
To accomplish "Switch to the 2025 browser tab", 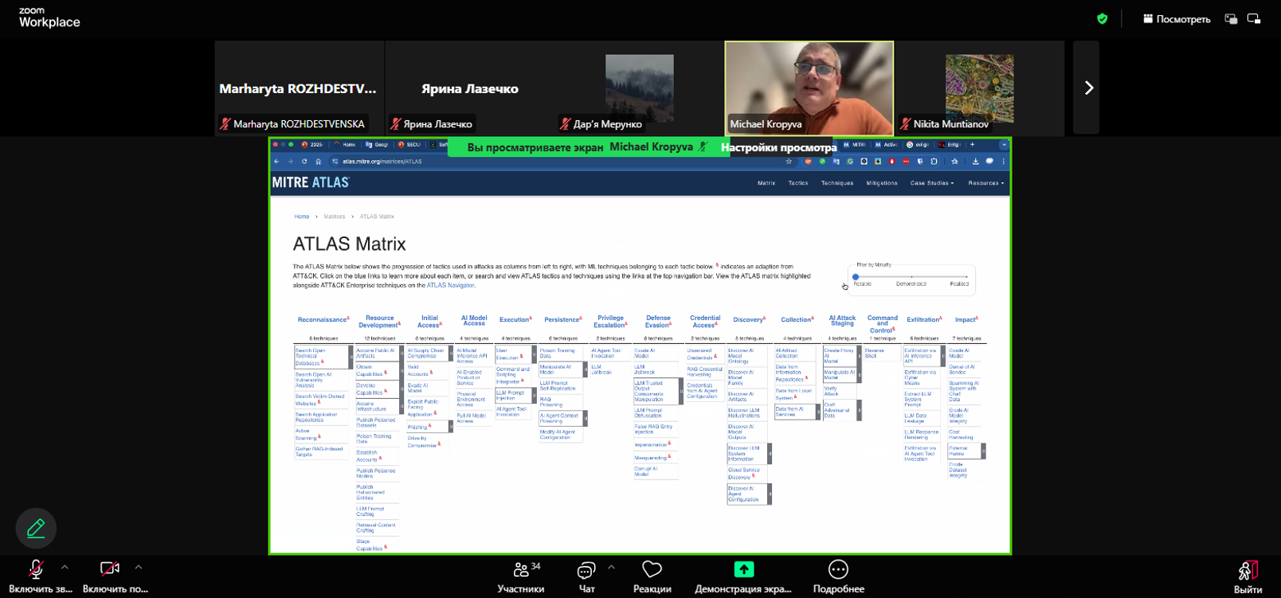I will (312, 145).
